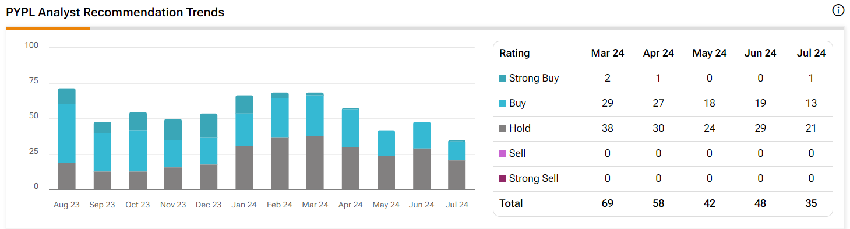Select the Jul 24 bar in chart
This screenshot has height=229, width=850.
coord(457,165)
